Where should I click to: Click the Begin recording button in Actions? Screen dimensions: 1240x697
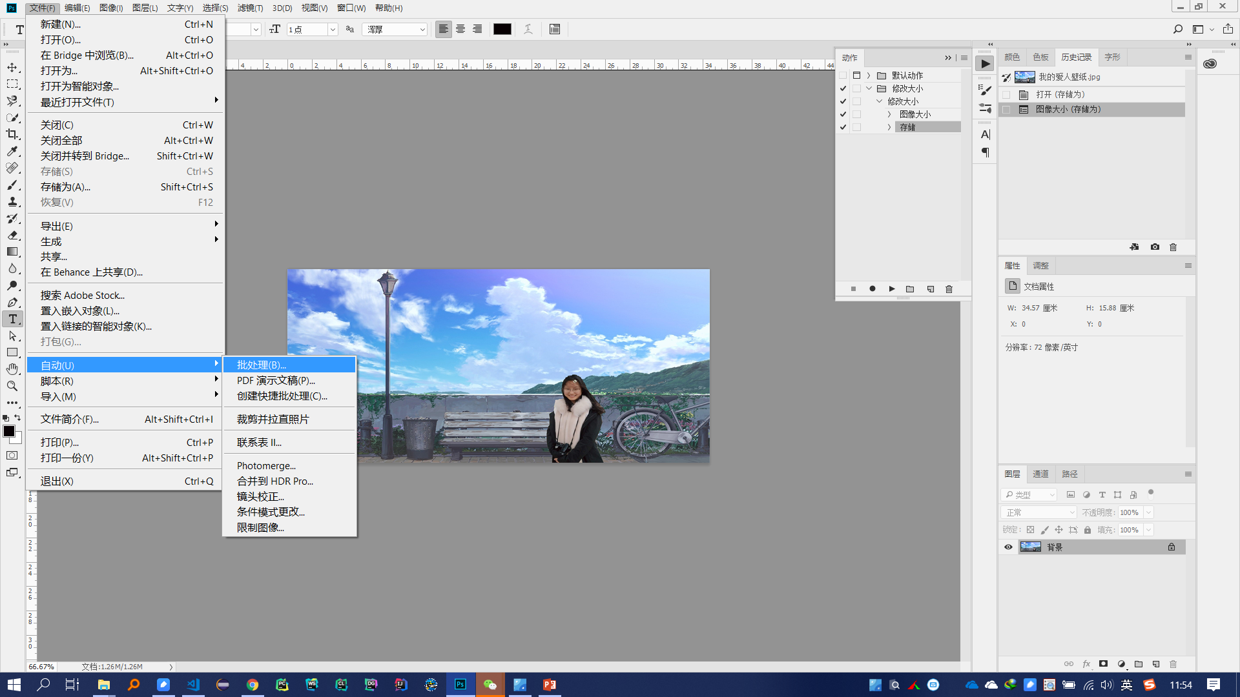[873, 289]
